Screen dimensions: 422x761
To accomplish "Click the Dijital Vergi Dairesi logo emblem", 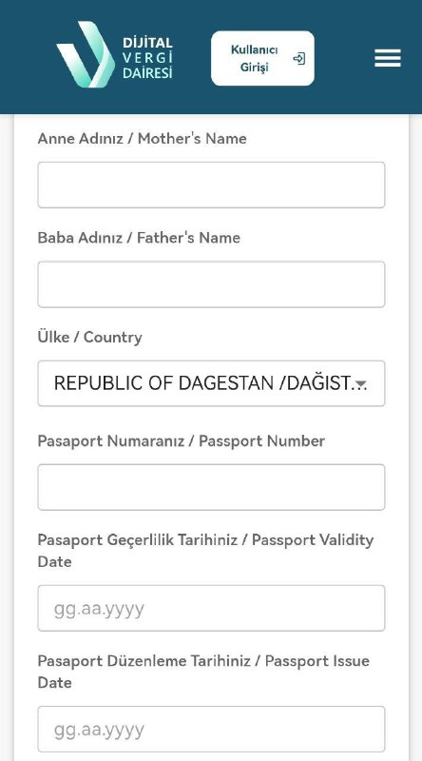I will (86, 54).
